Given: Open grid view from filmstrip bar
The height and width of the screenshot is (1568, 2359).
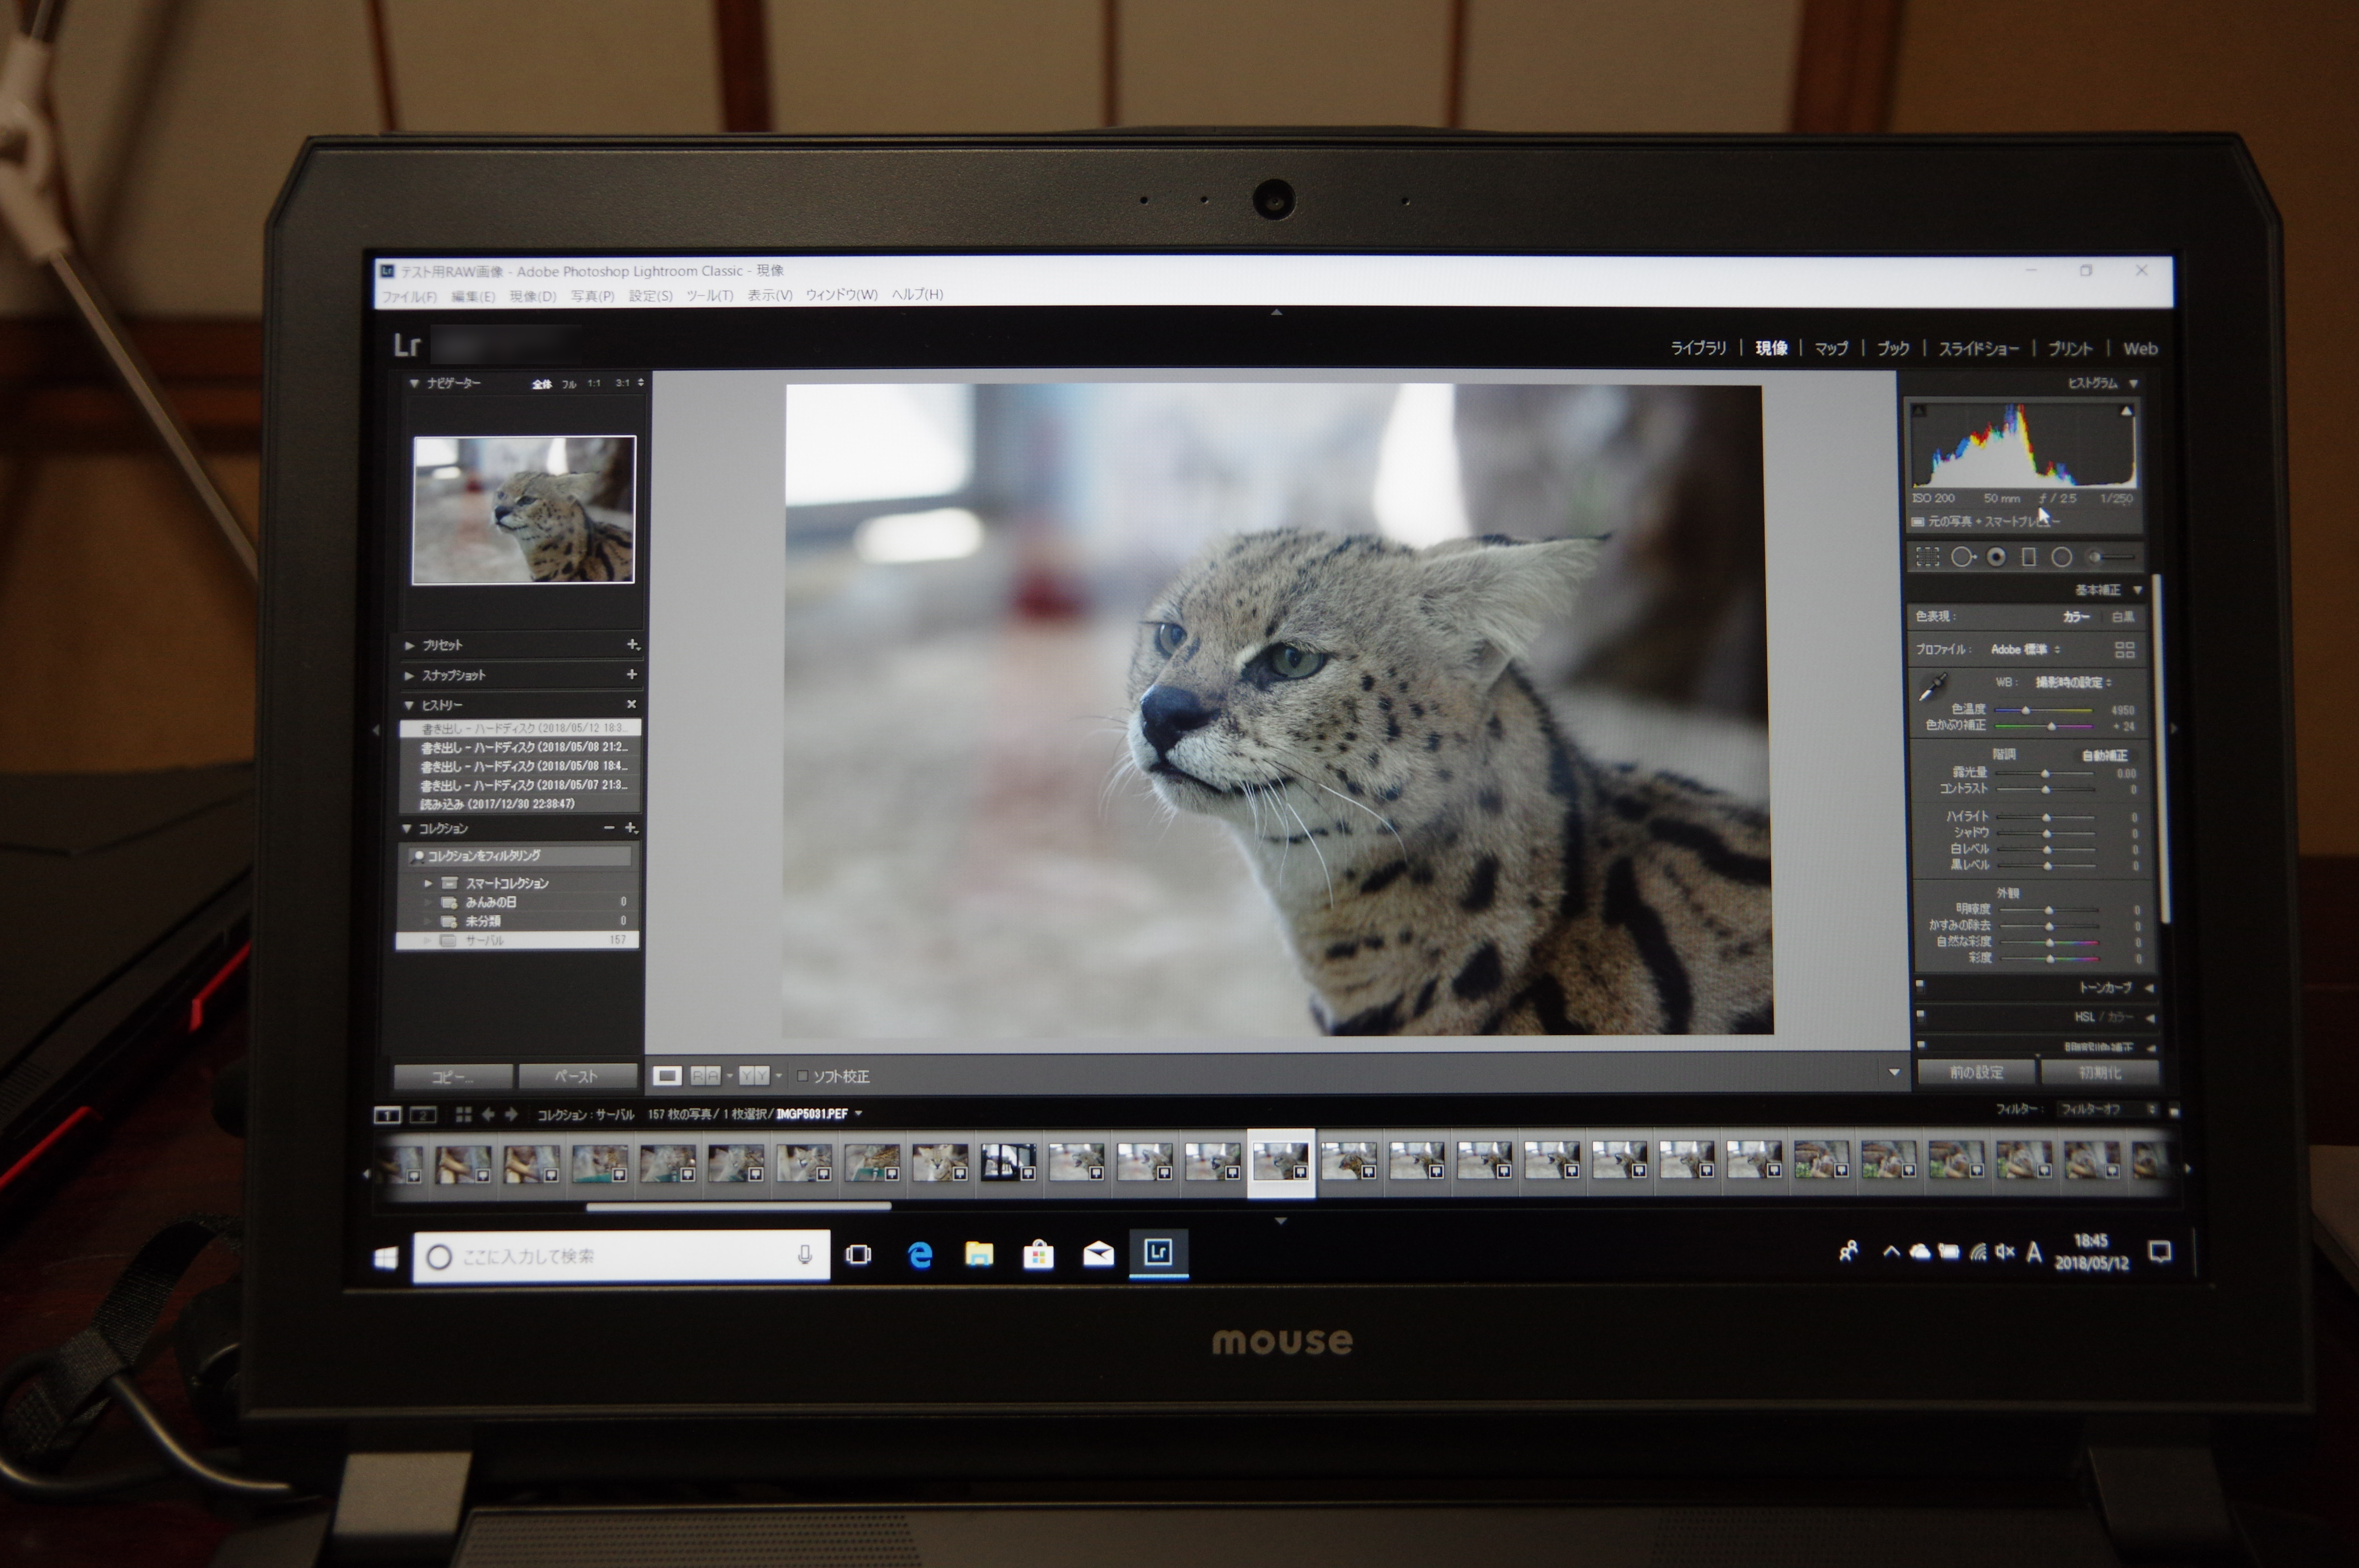Looking at the screenshot, I should pyautogui.click(x=463, y=1114).
